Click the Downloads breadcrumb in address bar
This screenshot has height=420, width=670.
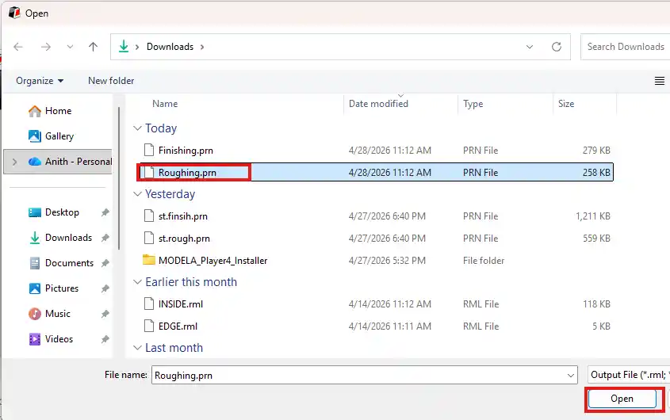pyautogui.click(x=170, y=47)
